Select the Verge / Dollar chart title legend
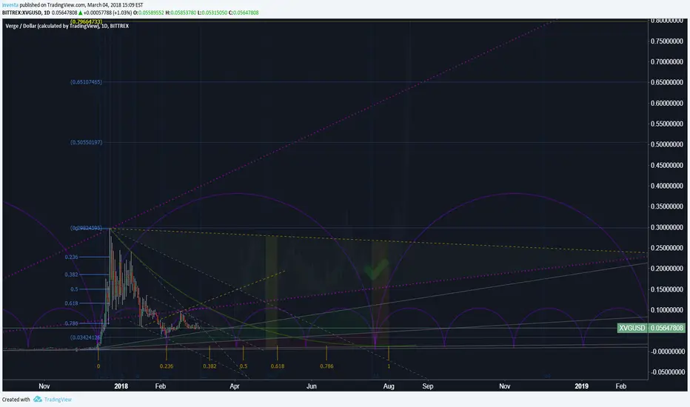The width and height of the screenshot is (690, 407). [67, 26]
